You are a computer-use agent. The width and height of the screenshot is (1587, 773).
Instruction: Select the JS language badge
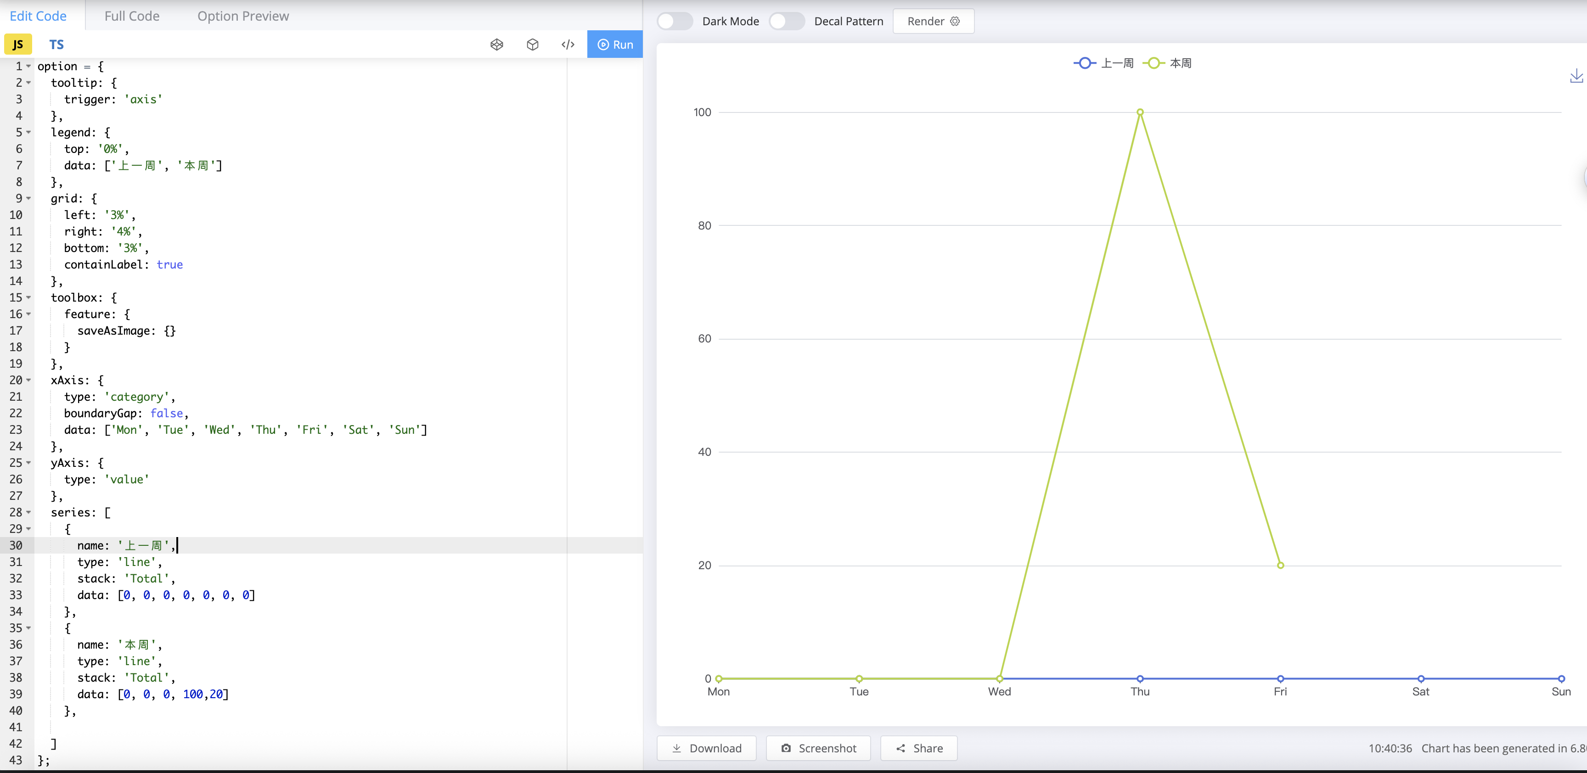tap(18, 45)
